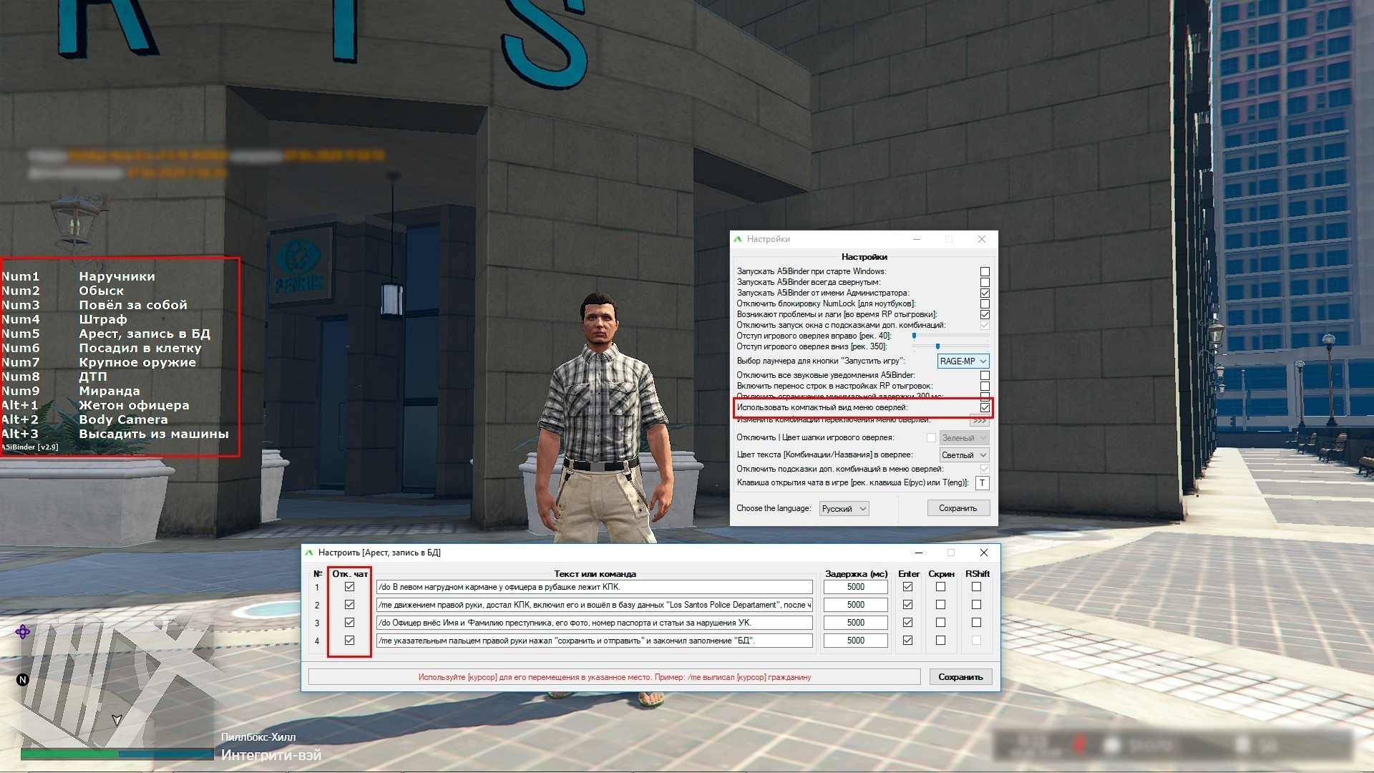Click the row 3 '/do Офицер внёс' text field

(x=595, y=623)
